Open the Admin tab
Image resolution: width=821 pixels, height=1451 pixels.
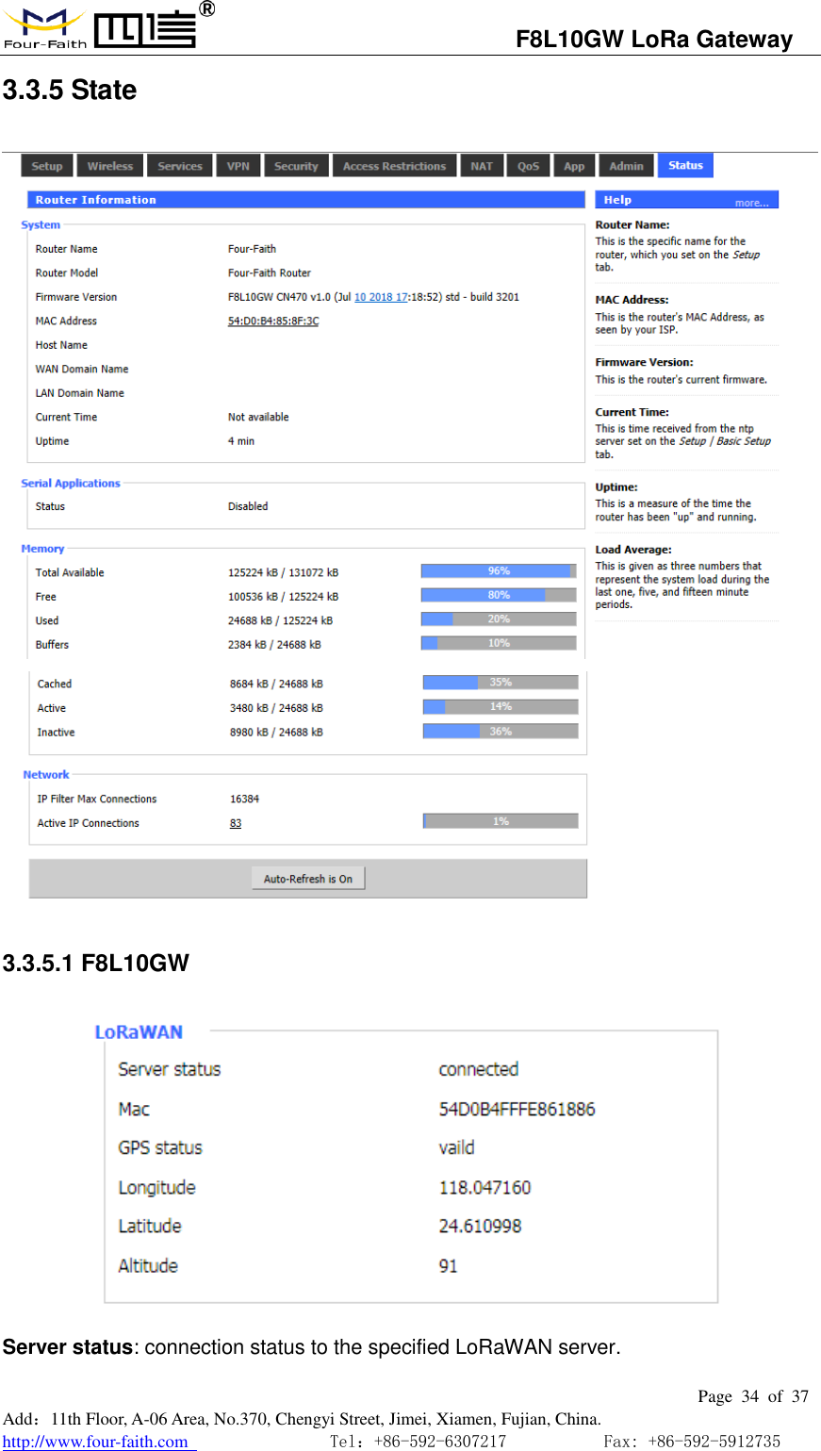pyautogui.click(x=625, y=165)
